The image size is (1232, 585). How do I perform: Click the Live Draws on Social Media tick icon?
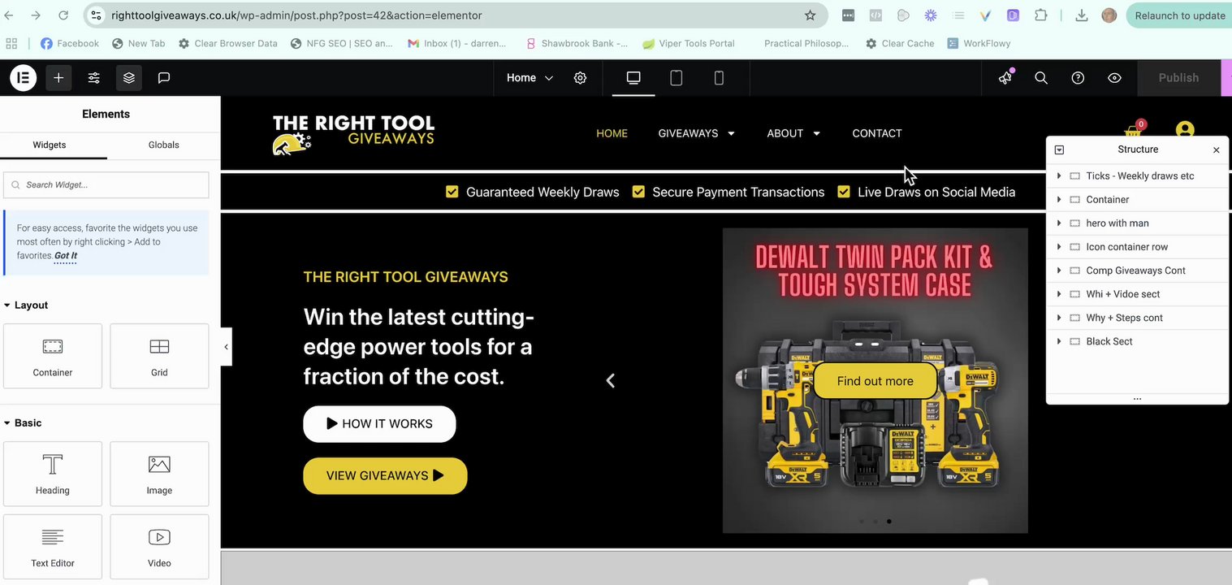coord(844,192)
